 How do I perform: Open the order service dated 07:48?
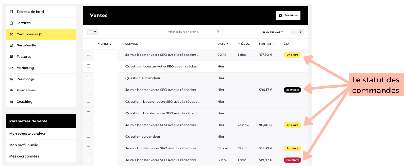click(x=162, y=55)
